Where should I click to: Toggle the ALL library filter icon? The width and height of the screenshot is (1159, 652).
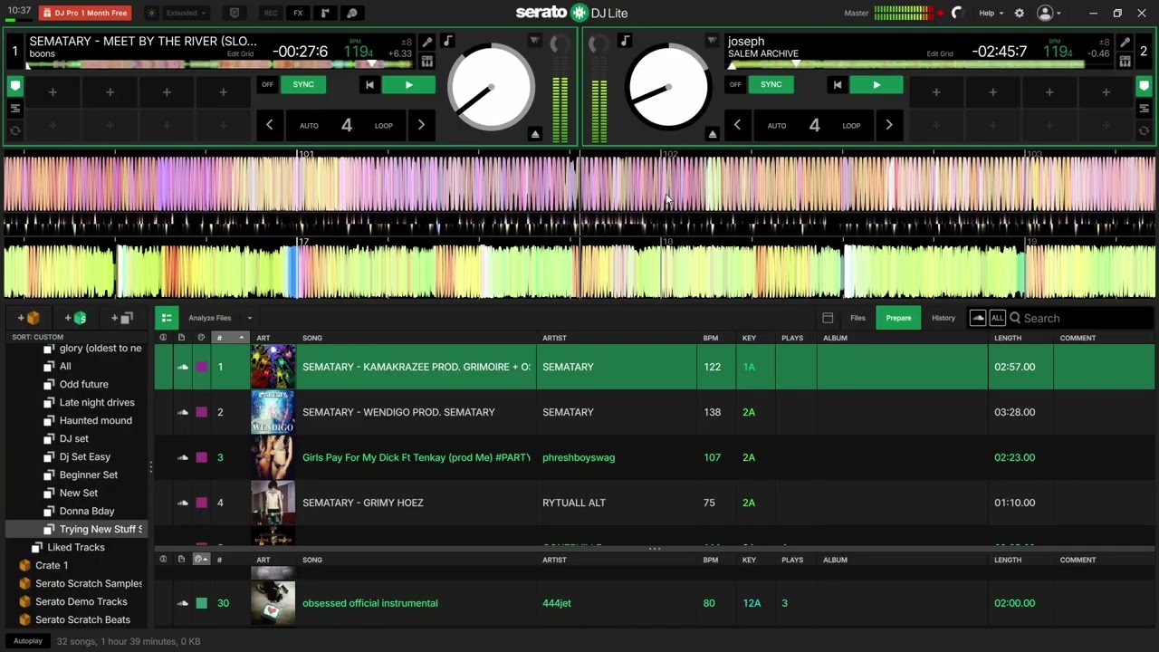tap(997, 318)
